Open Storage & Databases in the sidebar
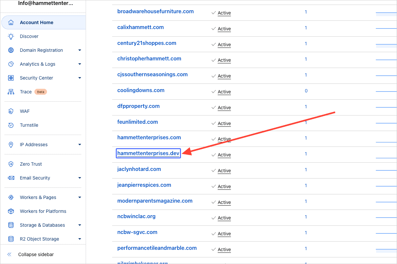The height and width of the screenshot is (264, 397). 42,225
